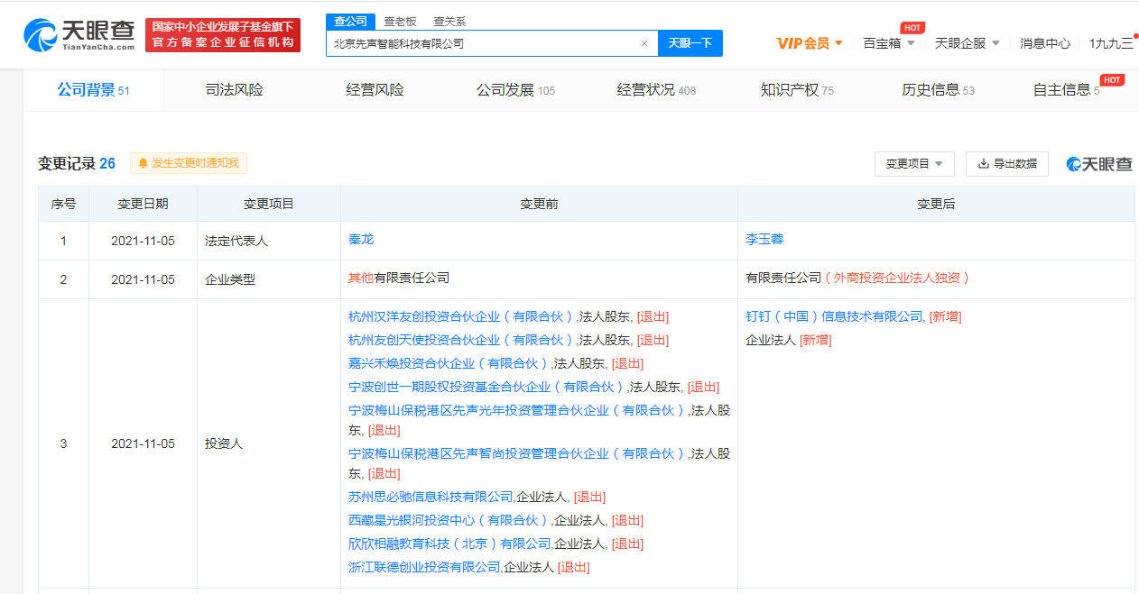
Task: Click the 序号 column header
Action: coord(63,204)
